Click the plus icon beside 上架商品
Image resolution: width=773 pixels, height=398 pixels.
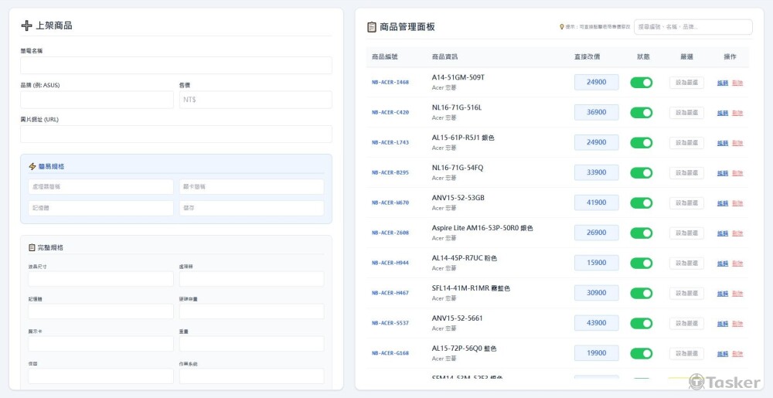[26, 26]
